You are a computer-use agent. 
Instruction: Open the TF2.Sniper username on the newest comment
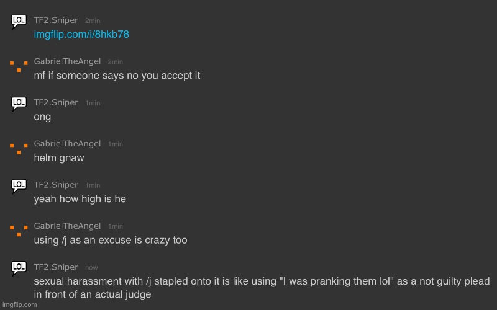coord(56,267)
